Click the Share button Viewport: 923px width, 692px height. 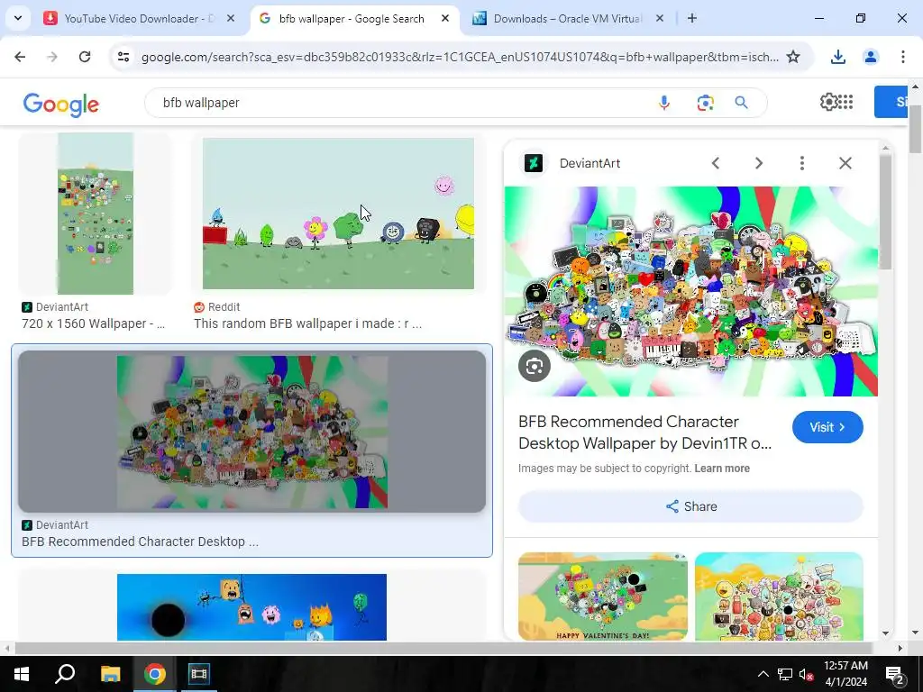pos(691,506)
